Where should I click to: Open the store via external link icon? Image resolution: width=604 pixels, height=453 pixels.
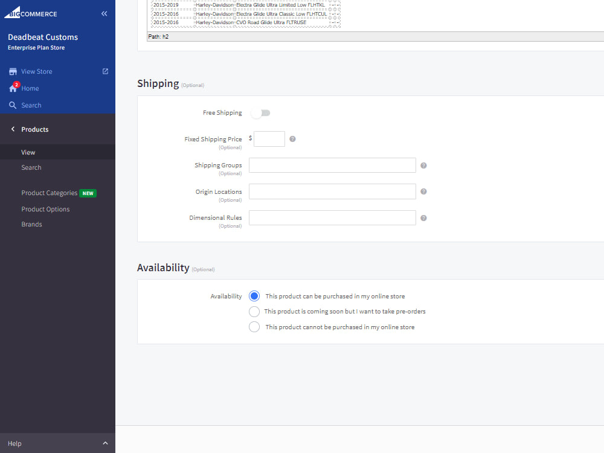105,71
